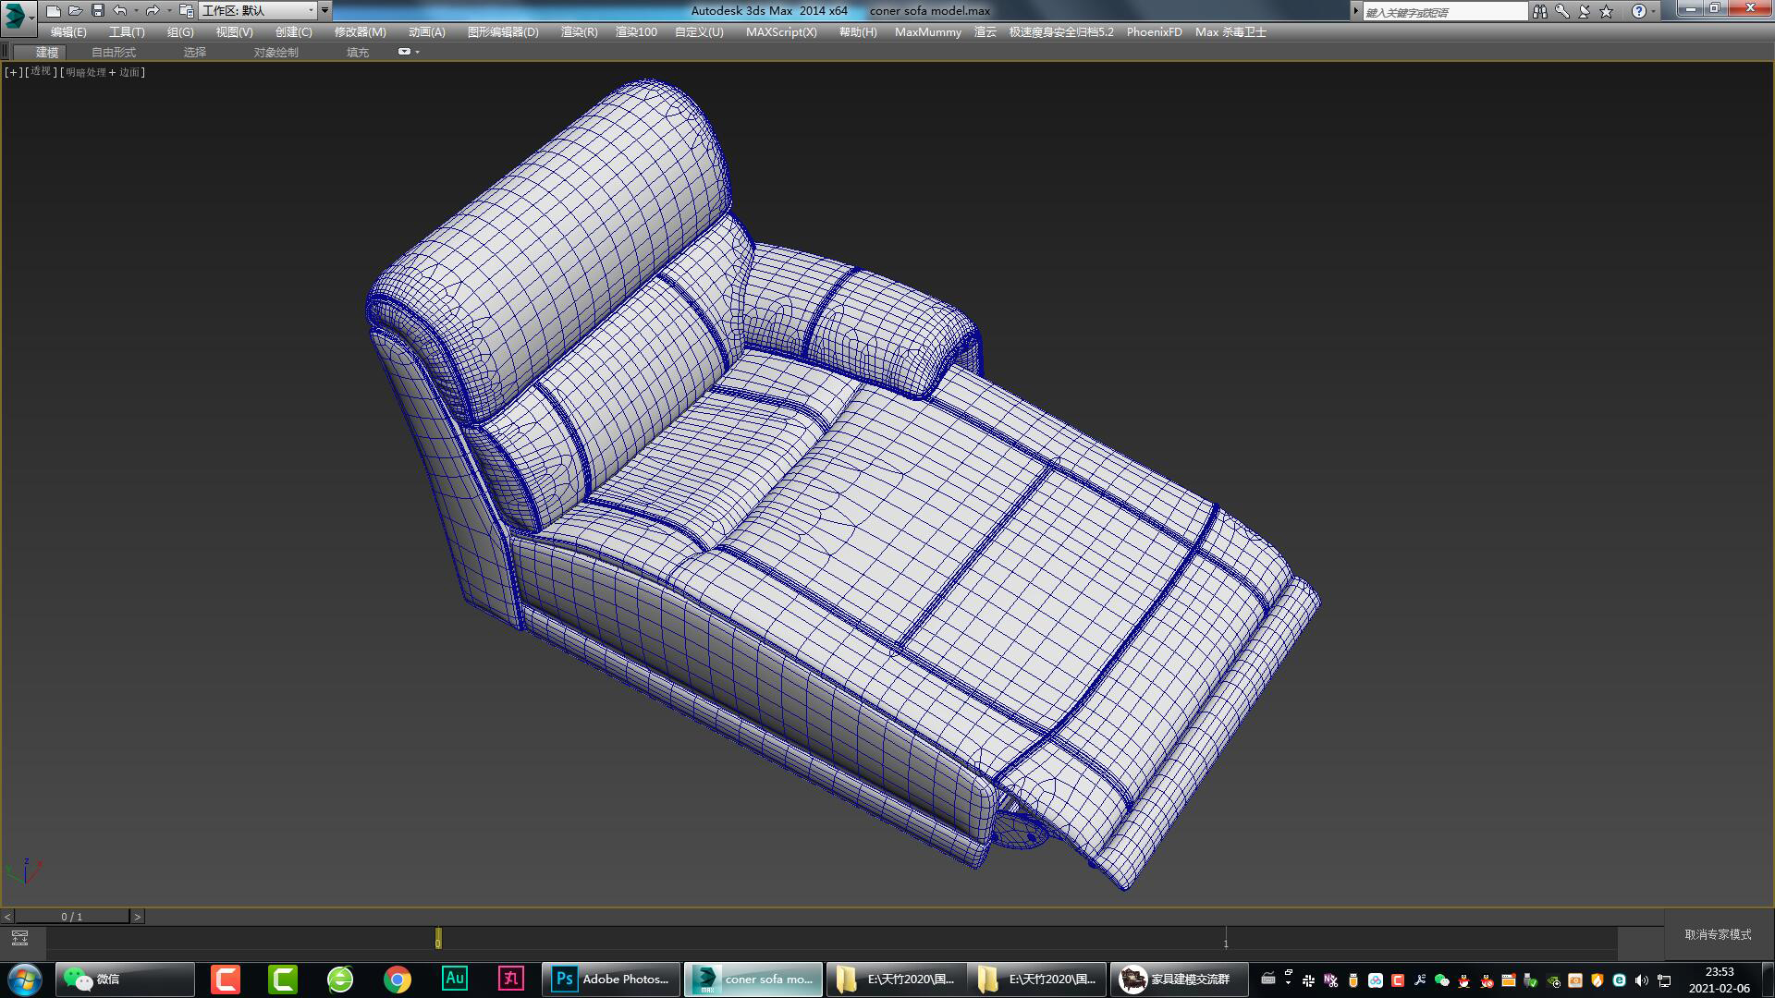The image size is (1775, 998).
Task: Expand the Undo history dropdown arrow
Action: pyautogui.click(x=136, y=10)
